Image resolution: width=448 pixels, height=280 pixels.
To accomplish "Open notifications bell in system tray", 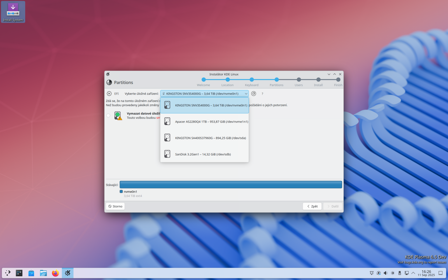I will pos(372,273).
